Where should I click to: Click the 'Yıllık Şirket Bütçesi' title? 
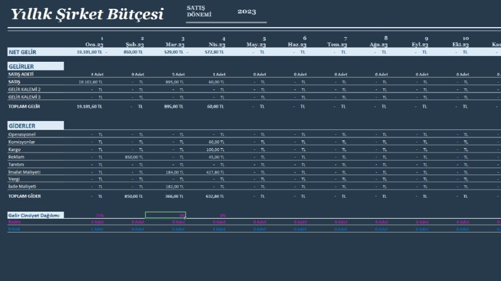coord(87,14)
